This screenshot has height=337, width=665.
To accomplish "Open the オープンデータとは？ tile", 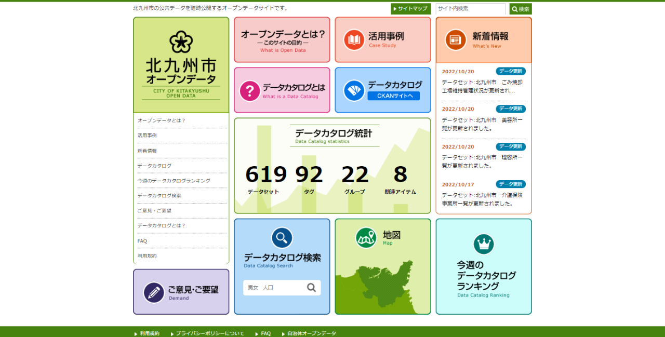I will tap(282, 39).
